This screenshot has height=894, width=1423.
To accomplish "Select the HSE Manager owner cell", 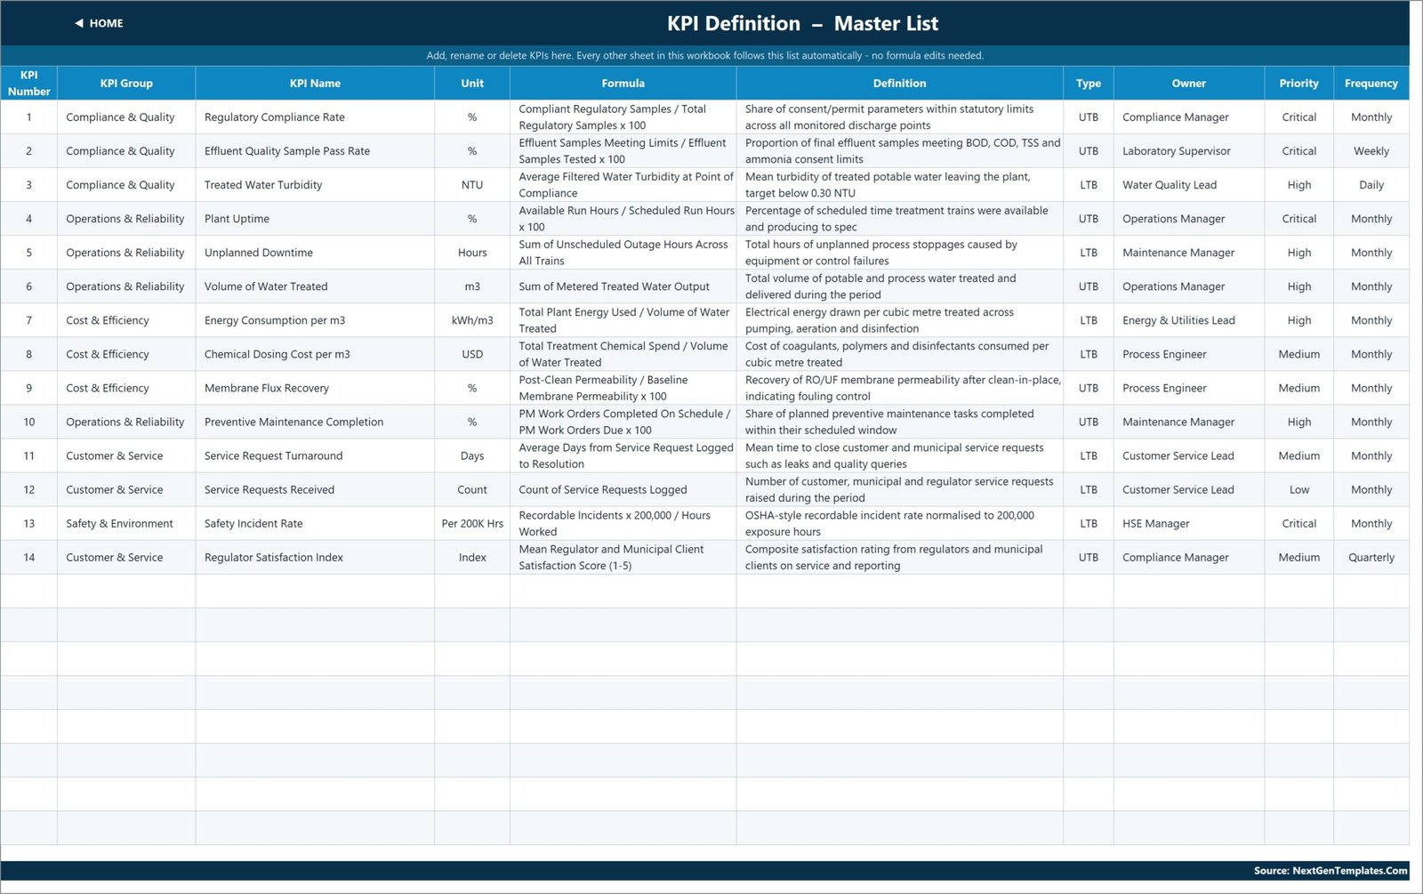I will [x=1189, y=523].
